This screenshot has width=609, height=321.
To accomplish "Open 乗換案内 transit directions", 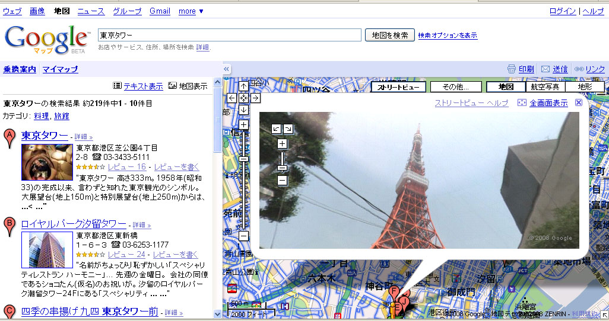I will point(20,69).
